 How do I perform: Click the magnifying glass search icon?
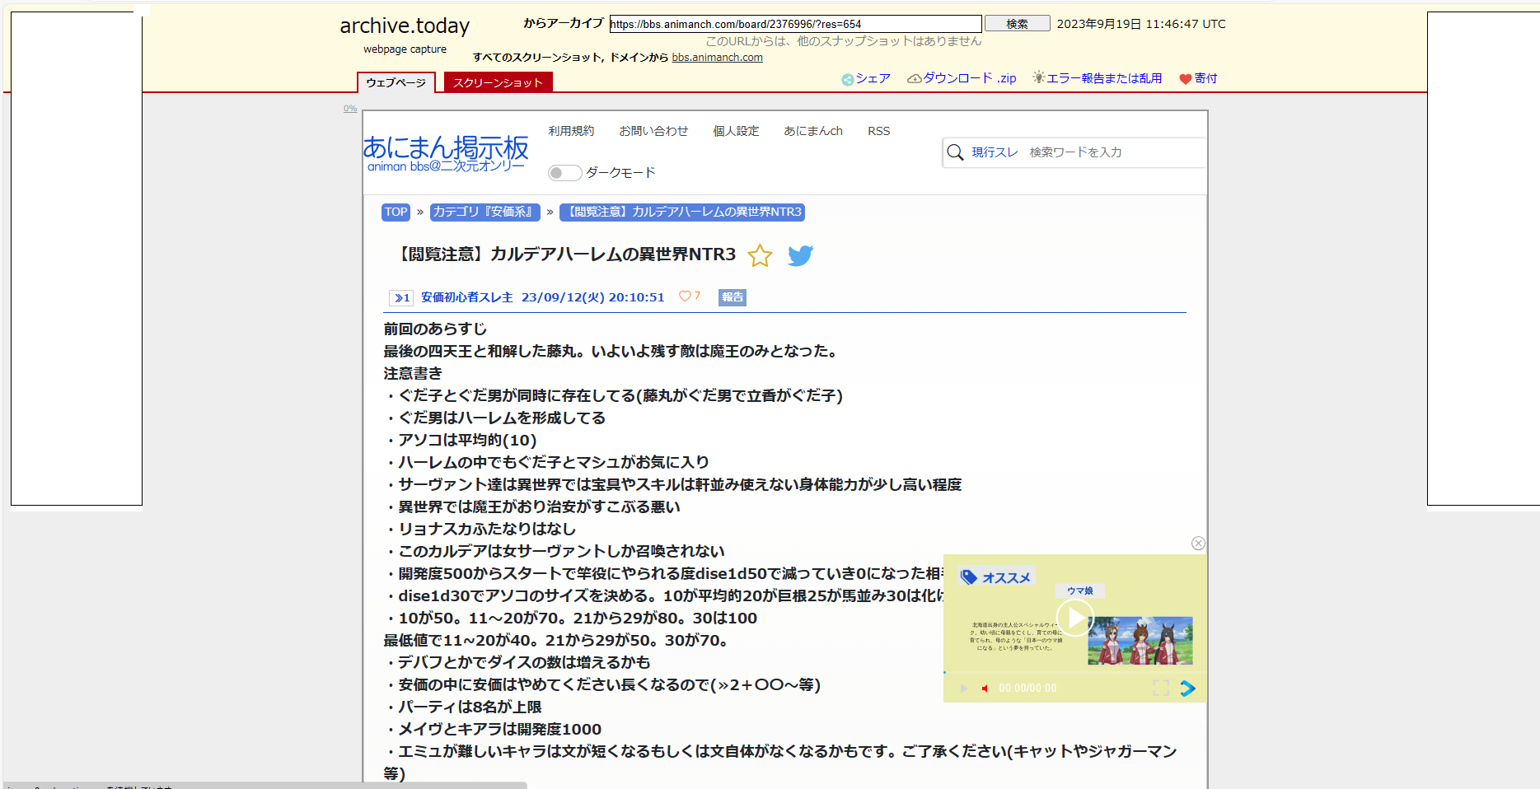[955, 152]
